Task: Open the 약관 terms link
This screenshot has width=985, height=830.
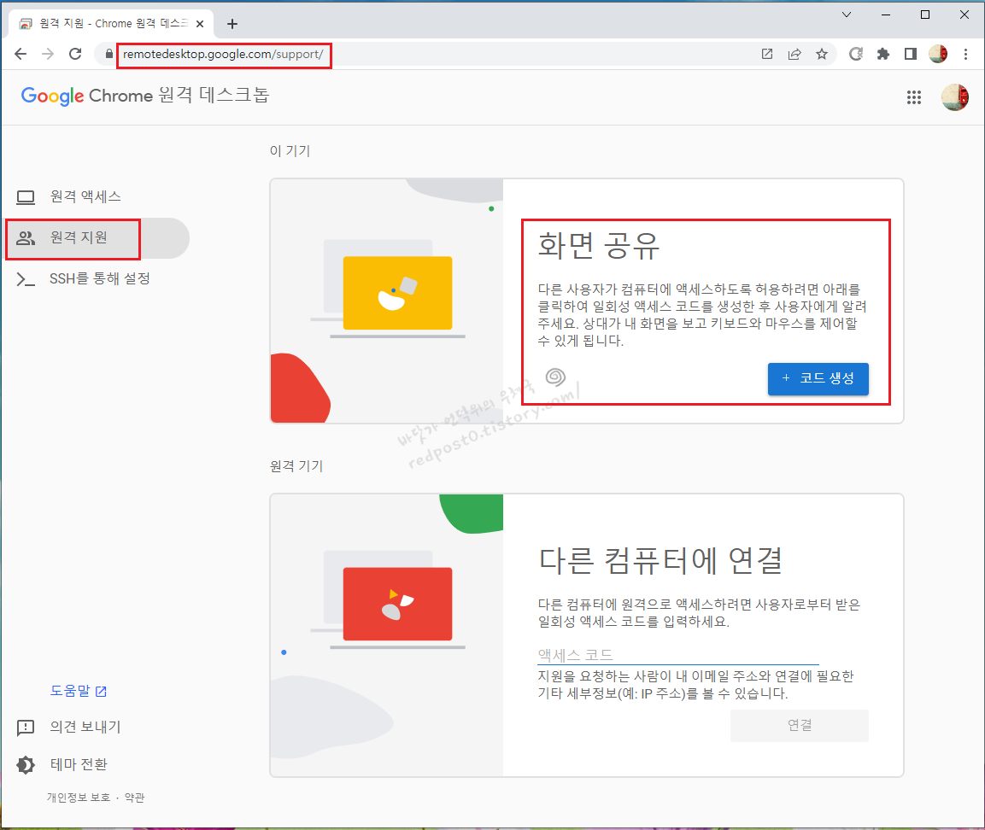Action: pos(134,798)
